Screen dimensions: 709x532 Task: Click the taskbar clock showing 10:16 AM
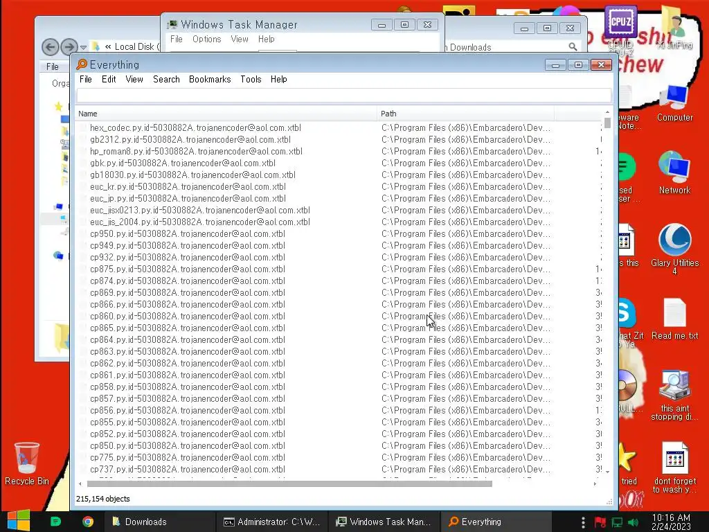tap(671, 522)
